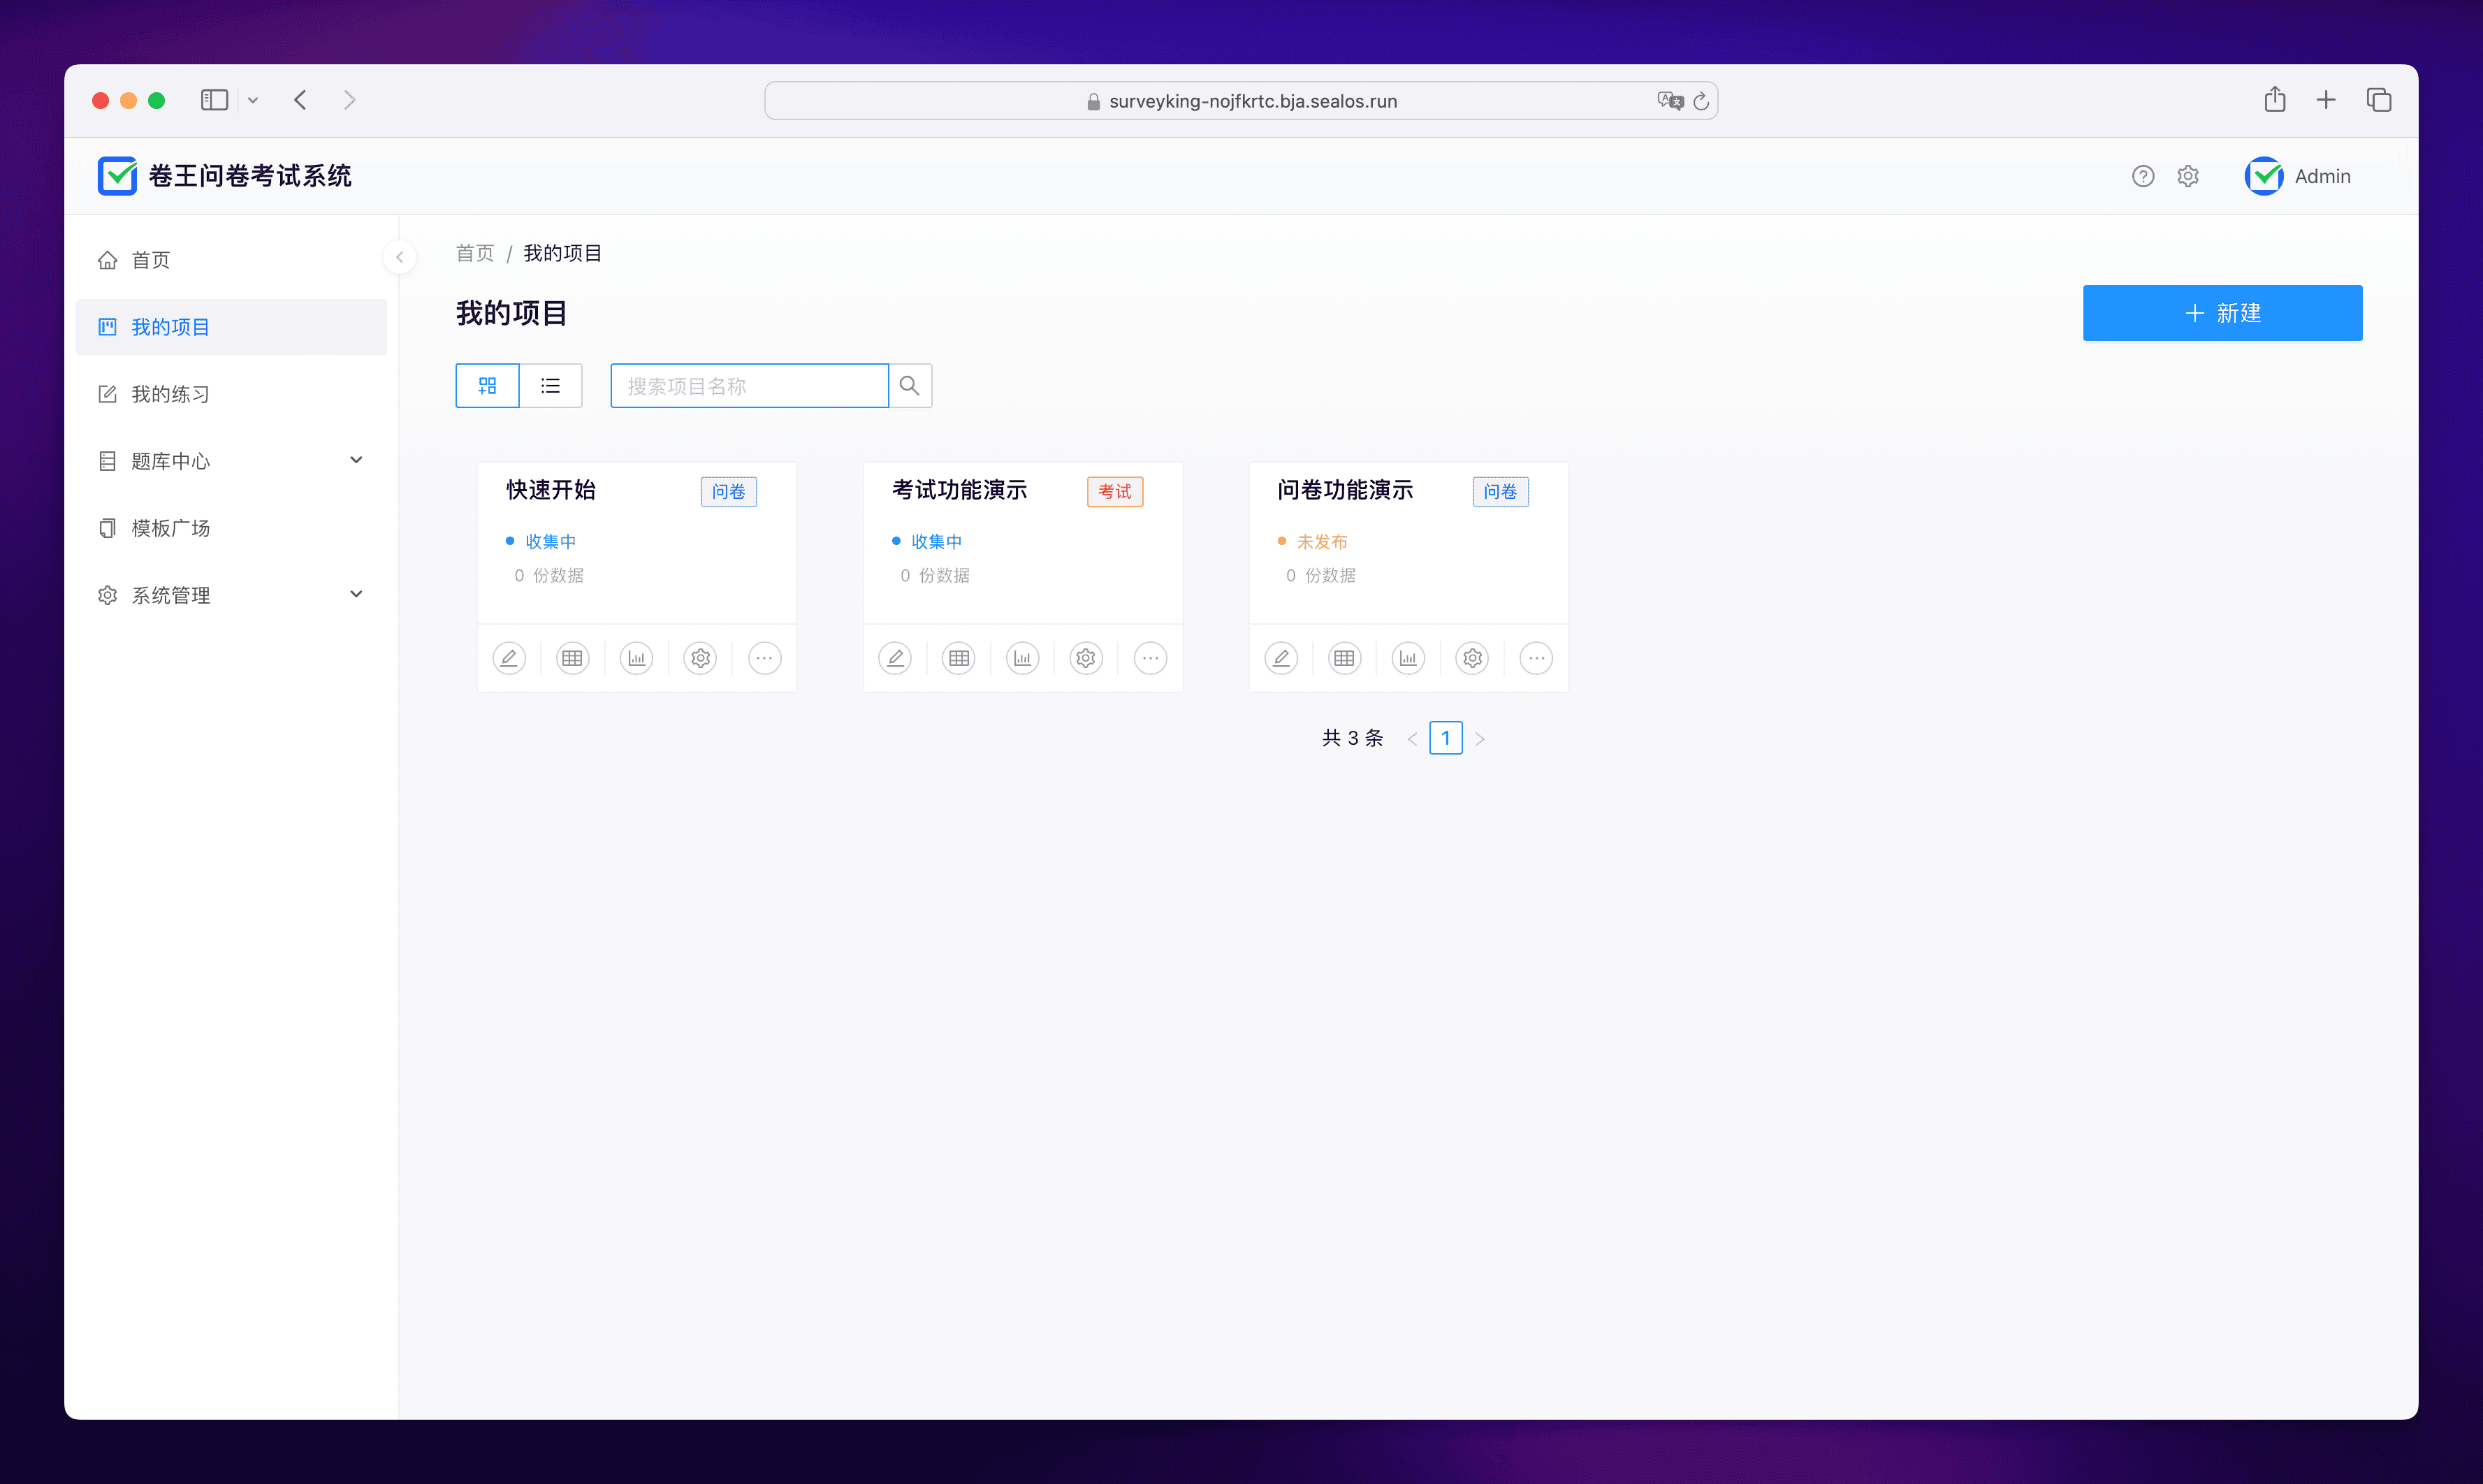Click 首页 breadcrumb link
The image size is (2483, 1484).
(x=475, y=253)
